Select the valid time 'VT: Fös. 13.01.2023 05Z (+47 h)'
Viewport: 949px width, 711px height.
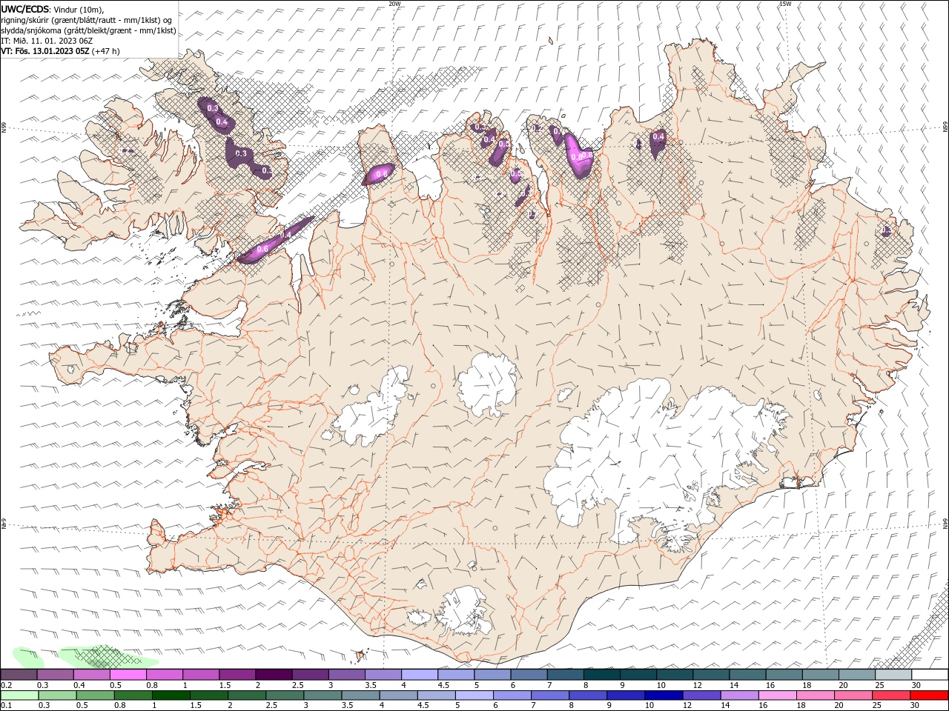(x=61, y=51)
